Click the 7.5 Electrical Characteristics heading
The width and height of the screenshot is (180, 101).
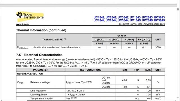[x=39, y=55]
